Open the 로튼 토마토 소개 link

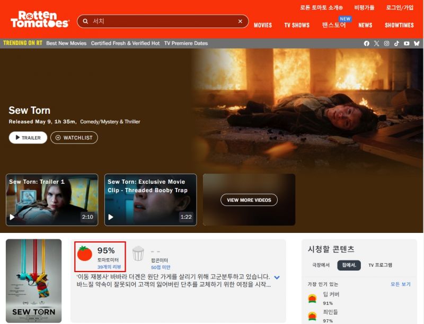click(x=321, y=7)
